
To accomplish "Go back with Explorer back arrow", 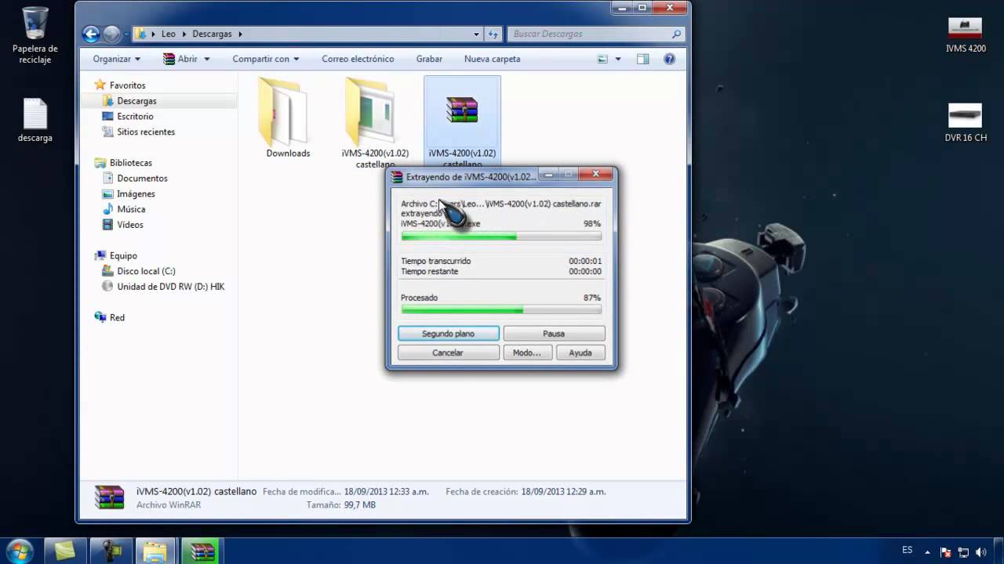I will [x=91, y=34].
